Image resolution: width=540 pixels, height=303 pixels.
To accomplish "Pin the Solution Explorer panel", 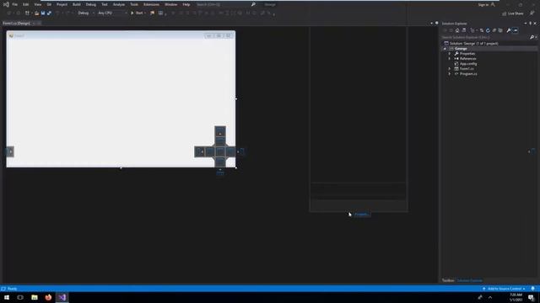I will tap(530, 24).
